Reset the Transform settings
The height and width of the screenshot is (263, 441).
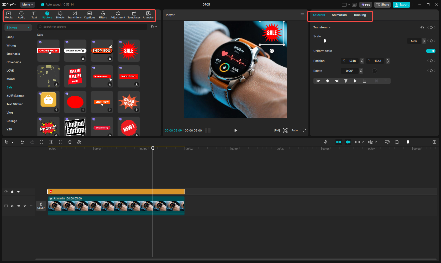click(x=422, y=27)
